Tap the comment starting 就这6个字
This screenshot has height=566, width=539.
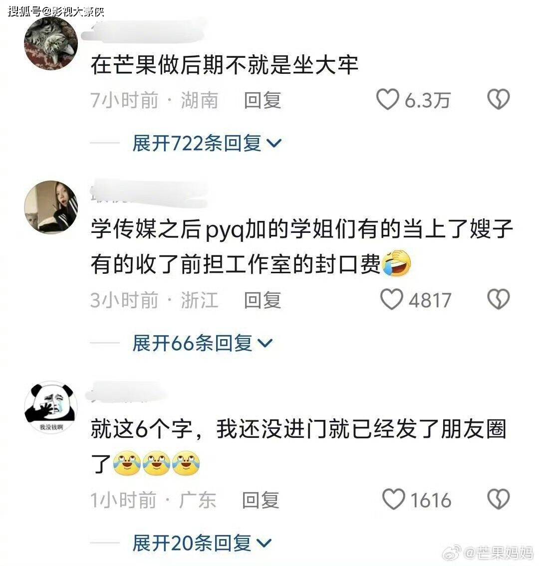pos(298,446)
